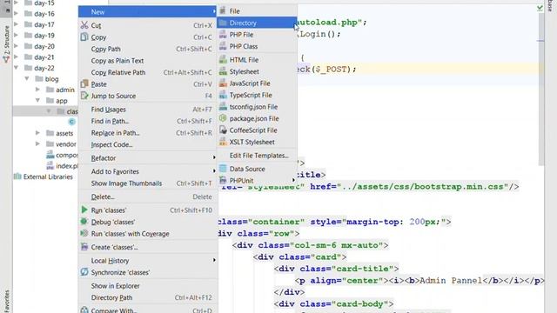The image size is (557, 313).
Task: Expand the day-21 folder
Action: (x=16, y=57)
